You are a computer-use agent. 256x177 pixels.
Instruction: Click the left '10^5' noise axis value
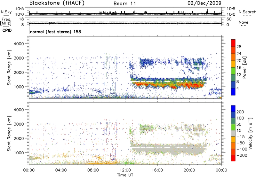tap(20, 9)
